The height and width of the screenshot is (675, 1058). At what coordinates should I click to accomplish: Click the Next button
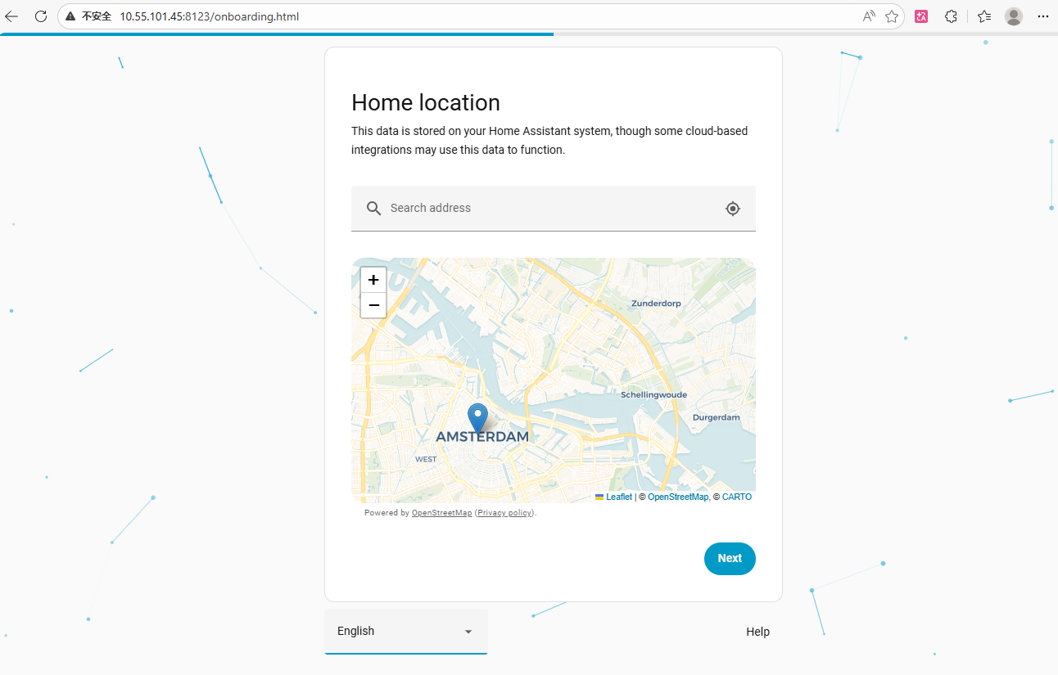click(x=729, y=559)
